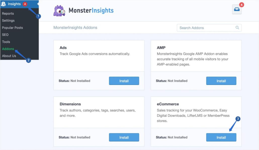Image resolution: width=259 pixels, height=150 pixels.
Task: Open About Us in the sidebar
Action: [9, 56]
